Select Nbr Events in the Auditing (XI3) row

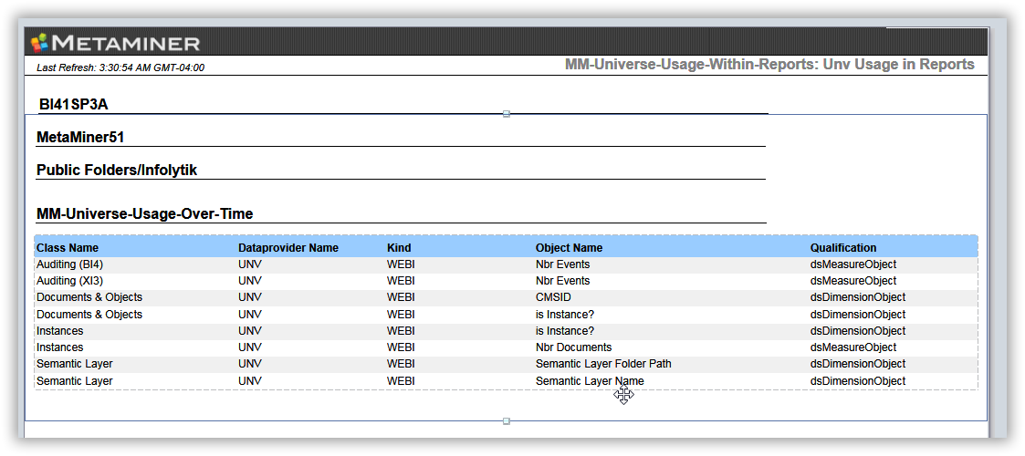[x=562, y=281]
